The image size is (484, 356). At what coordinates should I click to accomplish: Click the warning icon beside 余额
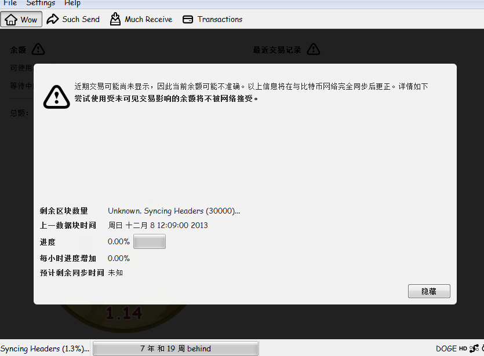click(38, 49)
